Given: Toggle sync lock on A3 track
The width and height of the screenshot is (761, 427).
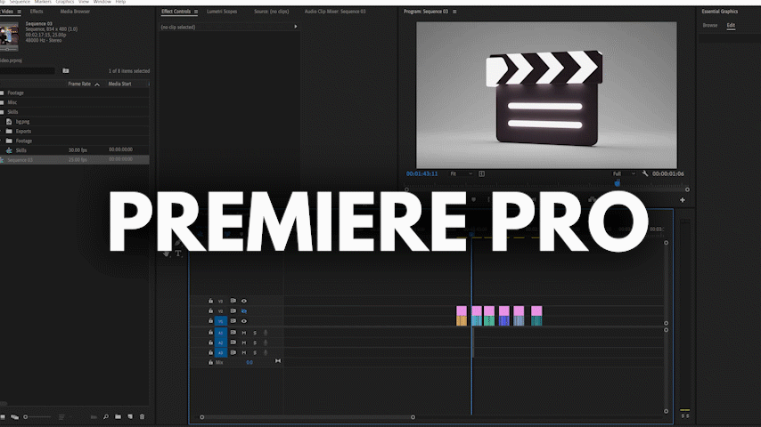Looking at the screenshot, I should pyautogui.click(x=233, y=352).
